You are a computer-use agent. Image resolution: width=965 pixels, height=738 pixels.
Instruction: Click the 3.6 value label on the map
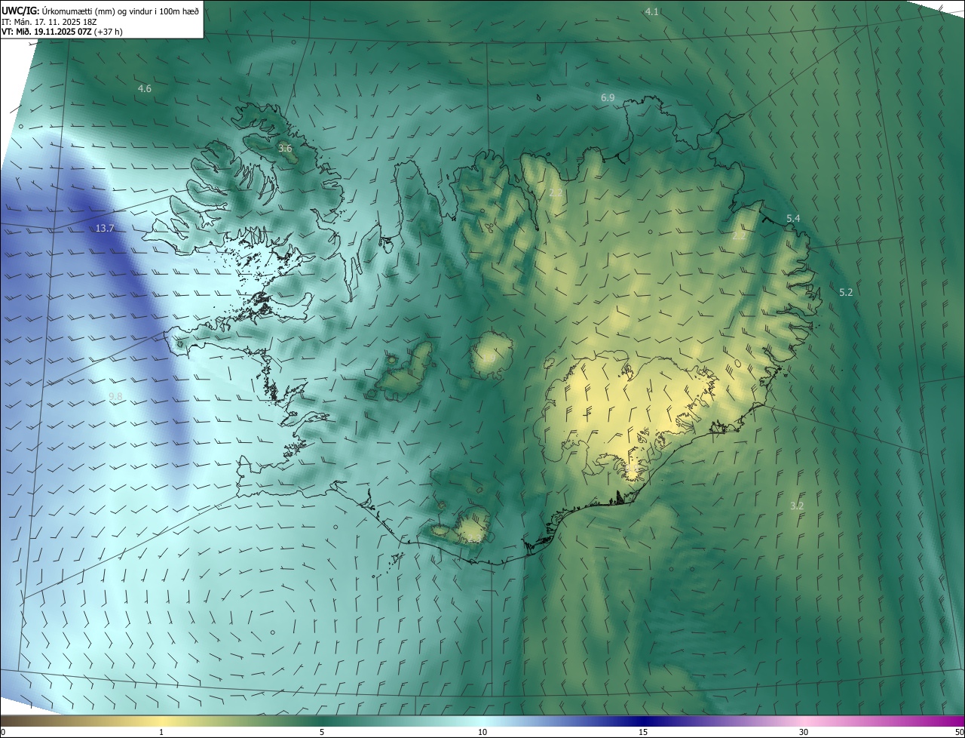(285, 148)
